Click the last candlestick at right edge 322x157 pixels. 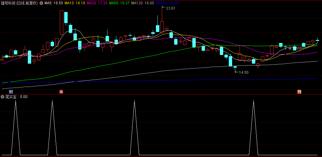coord(317,40)
